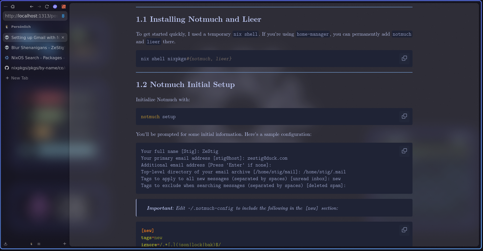Go back to the previous page
Image resolution: width=483 pixels, height=251 pixels.
(31, 7)
